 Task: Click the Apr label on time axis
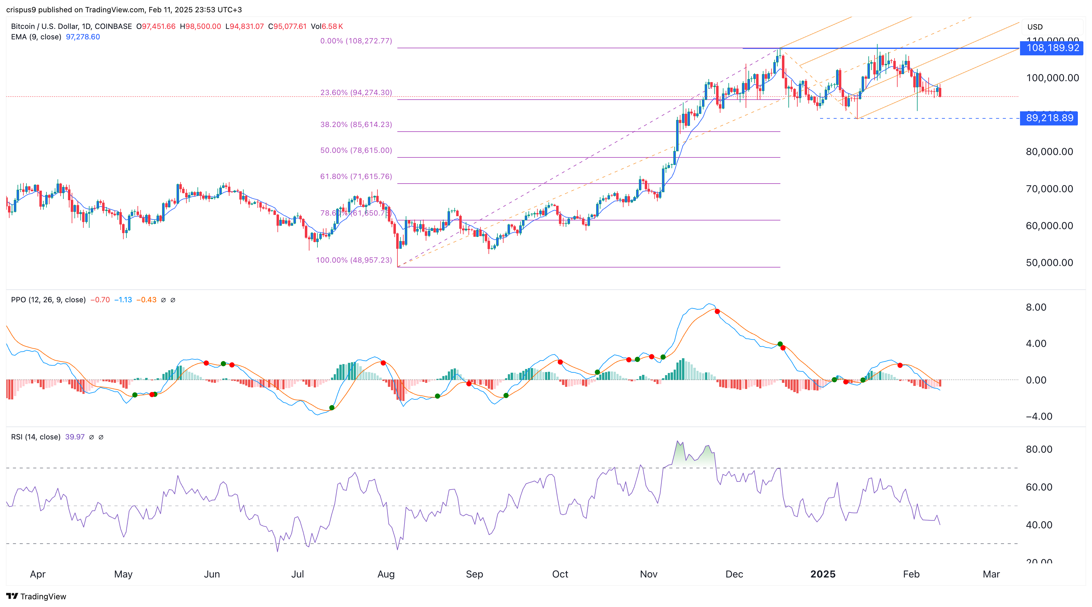coord(38,574)
